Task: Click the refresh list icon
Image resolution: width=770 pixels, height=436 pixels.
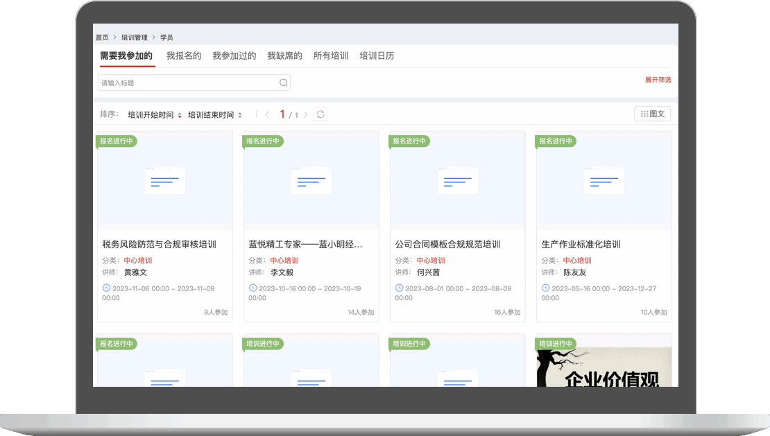Action: tap(320, 114)
